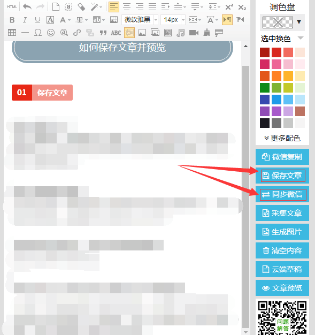Screen dimensions: 315x335
Task: Click the 如何保存文章并预览 title banner
Action: click(x=122, y=51)
